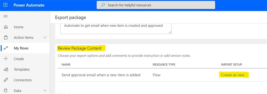Click the 'Choose your export options' instruction text
Image resolution: width=267 pixels, height=94 pixels.
[124, 56]
